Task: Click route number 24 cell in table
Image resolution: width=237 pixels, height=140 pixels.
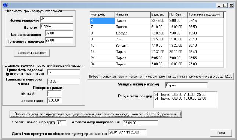Action: point(102,58)
